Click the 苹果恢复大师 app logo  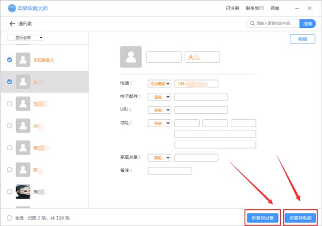click(9, 9)
